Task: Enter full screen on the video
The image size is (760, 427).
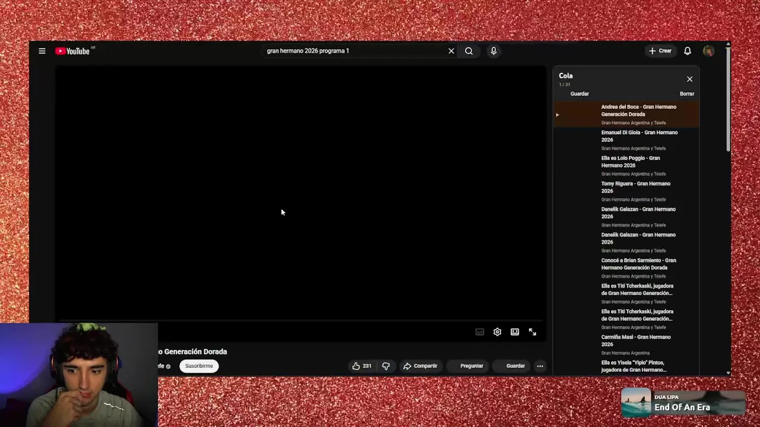Action: pos(533,332)
